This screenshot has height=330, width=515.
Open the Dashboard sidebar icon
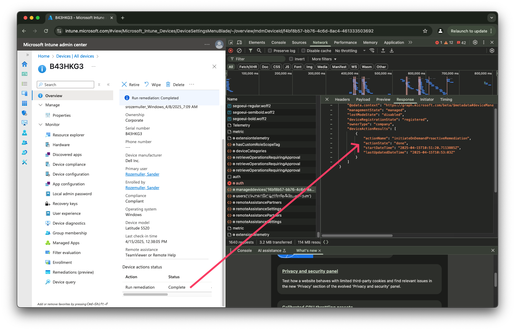pyautogui.click(x=25, y=74)
